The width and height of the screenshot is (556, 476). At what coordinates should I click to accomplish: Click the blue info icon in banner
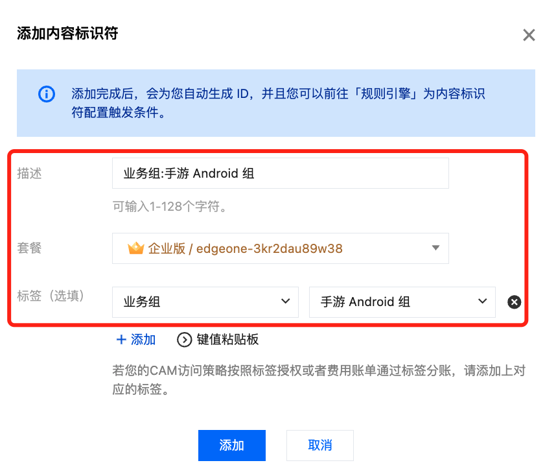pos(47,94)
